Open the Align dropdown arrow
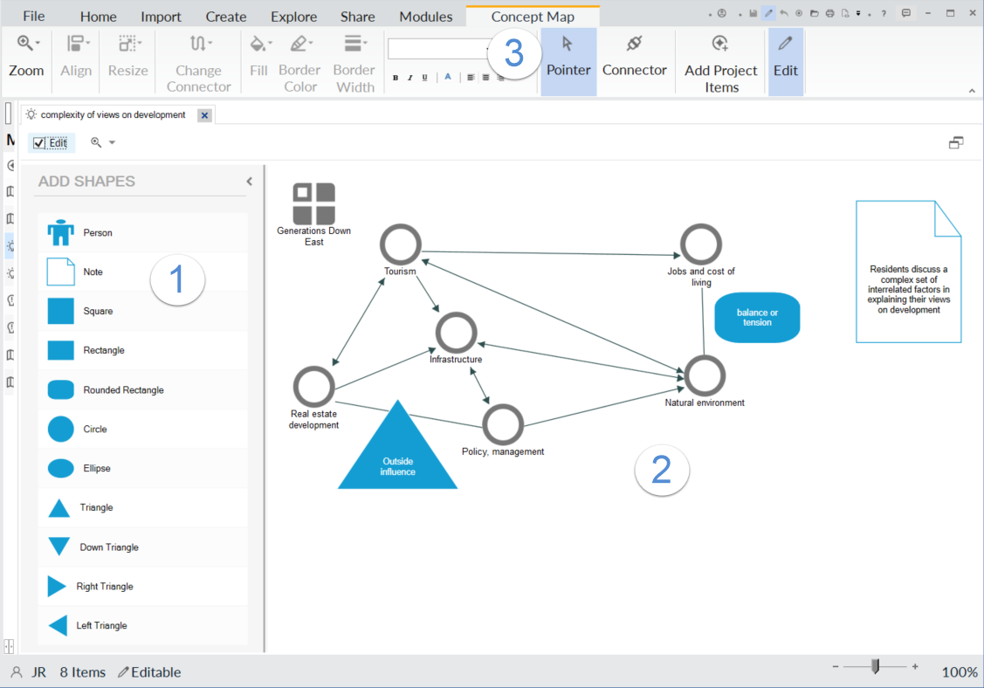This screenshot has height=688, width=984. coord(86,44)
